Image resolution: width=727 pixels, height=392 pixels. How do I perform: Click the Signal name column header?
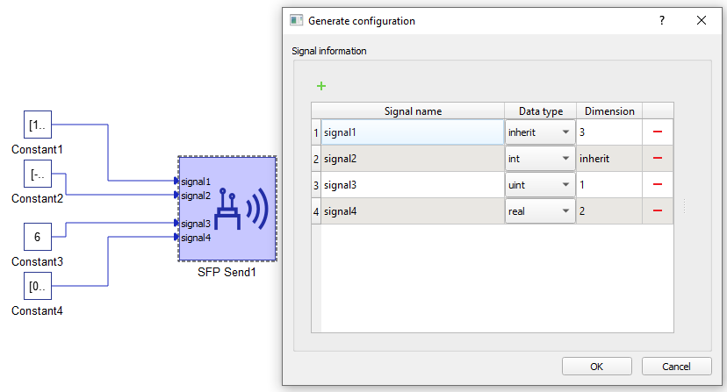tap(413, 111)
